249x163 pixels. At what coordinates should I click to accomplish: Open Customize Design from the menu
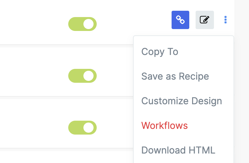click(181, 101)
